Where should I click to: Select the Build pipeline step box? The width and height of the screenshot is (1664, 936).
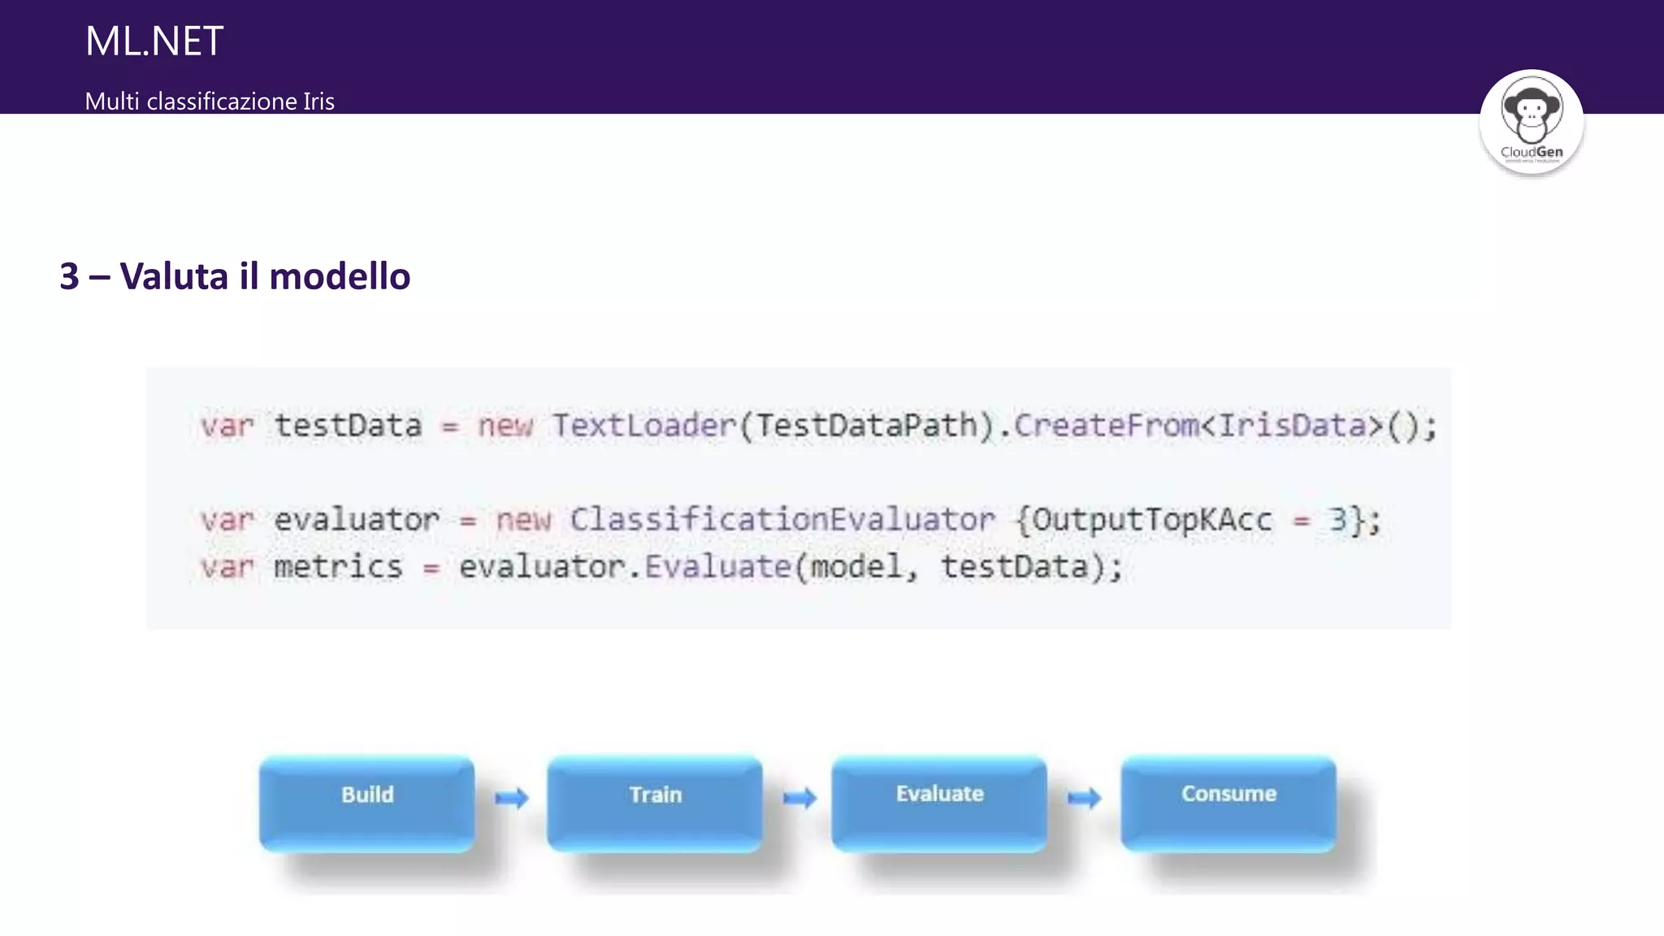pyautogui.click(x=367, y=803)
